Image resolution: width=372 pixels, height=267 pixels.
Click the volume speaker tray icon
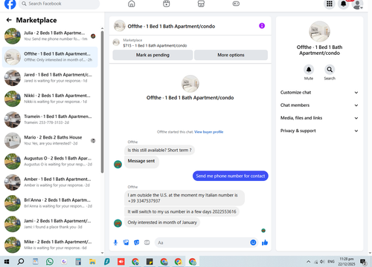(x=322, y=262)
